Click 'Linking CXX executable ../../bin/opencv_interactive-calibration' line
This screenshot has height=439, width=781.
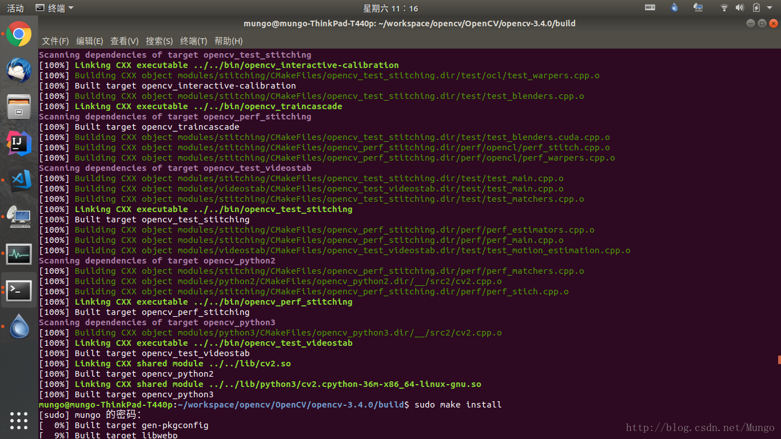click(x=219, y=65)
